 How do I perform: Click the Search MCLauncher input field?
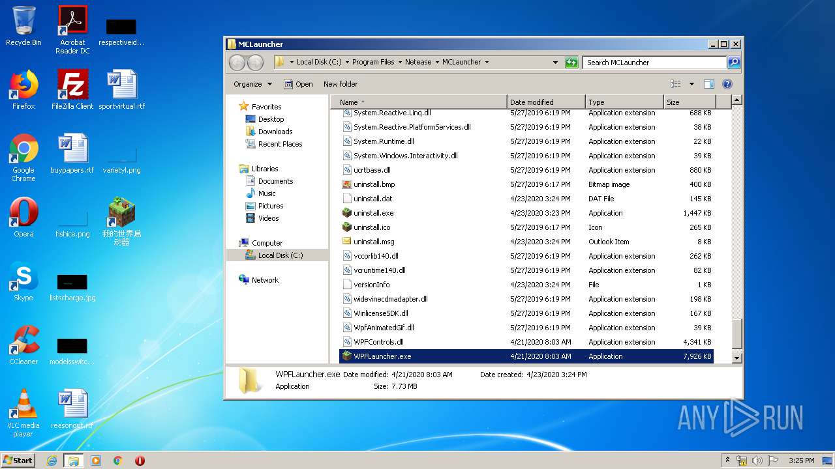(x=654, y=63)
